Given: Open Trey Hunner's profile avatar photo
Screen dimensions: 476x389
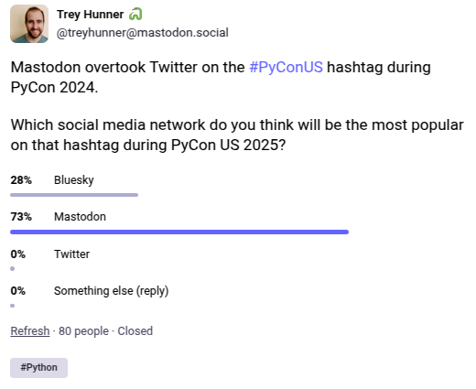Looking at the screenshot, I should coord(29,24).
